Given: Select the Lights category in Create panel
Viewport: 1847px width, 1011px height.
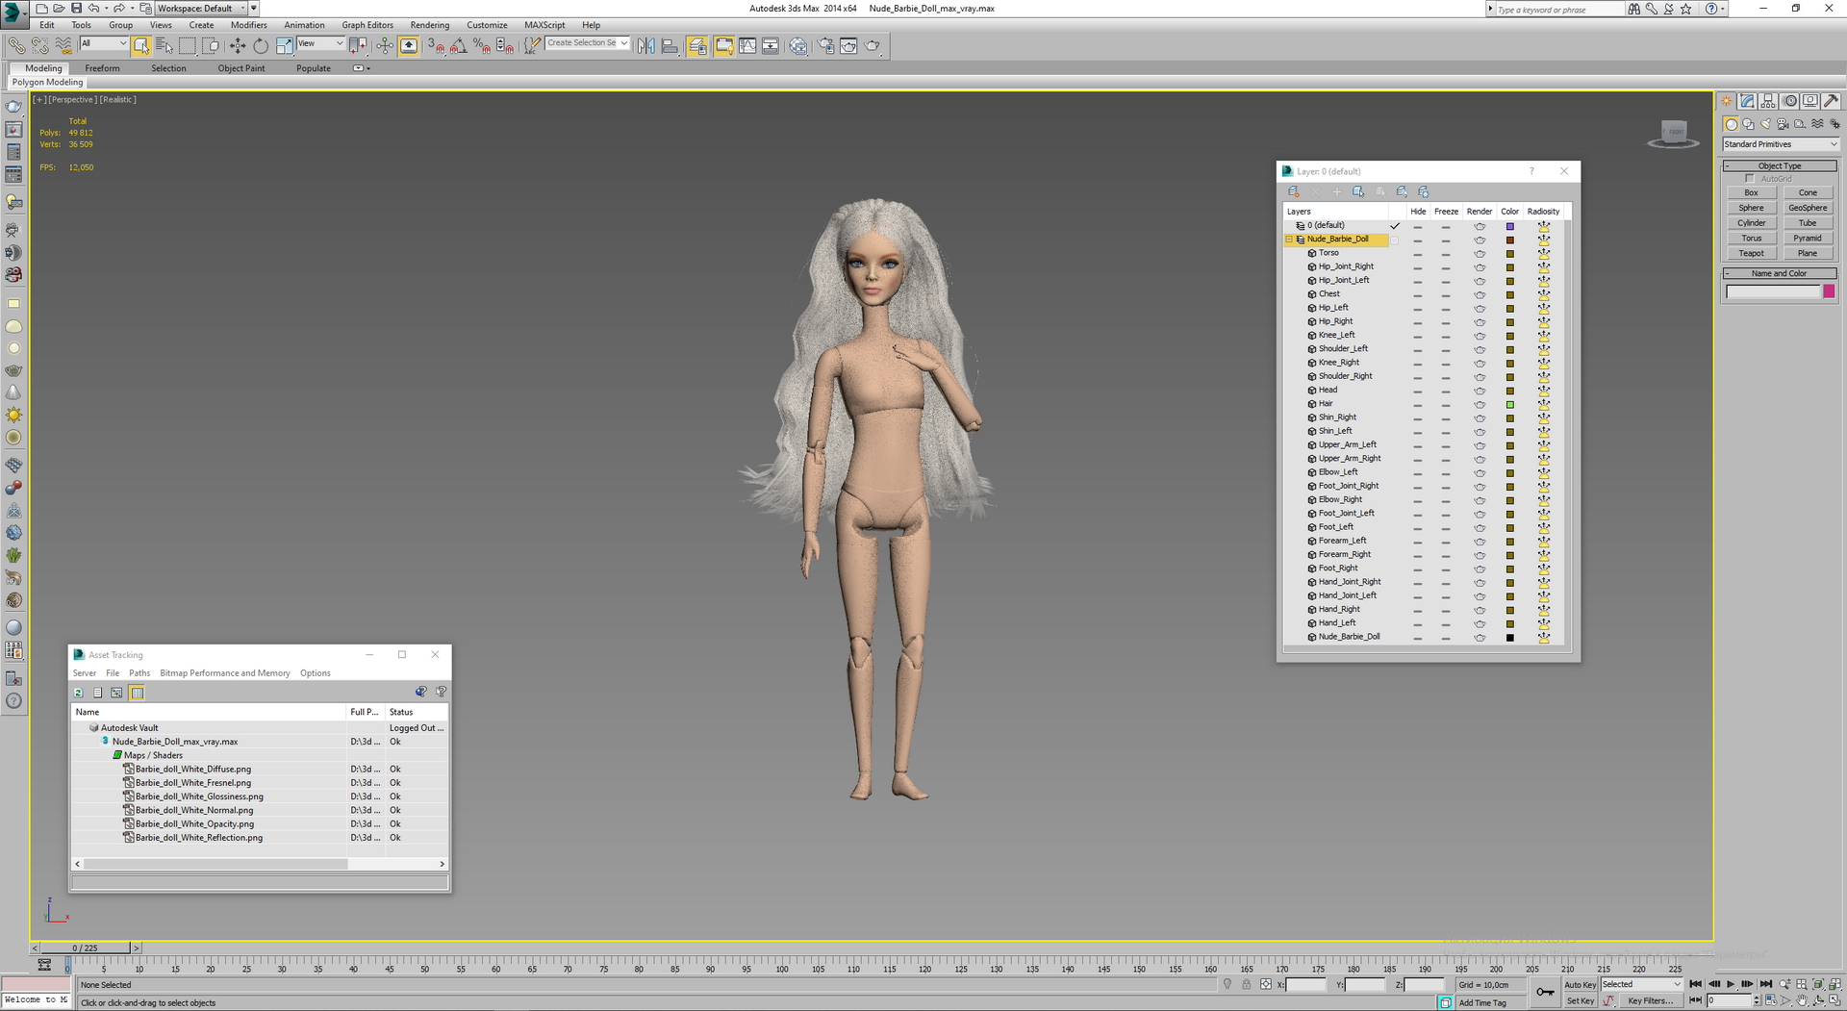Looking at the screenshot, I should coord(1765,124).
